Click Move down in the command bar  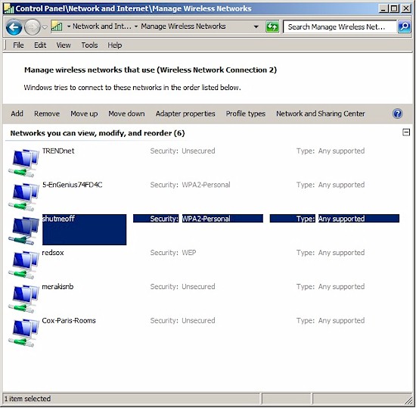coord(126,114)
